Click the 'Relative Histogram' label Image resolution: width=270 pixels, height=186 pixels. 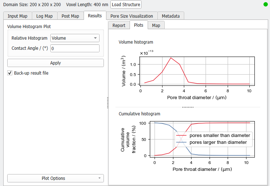29,38
